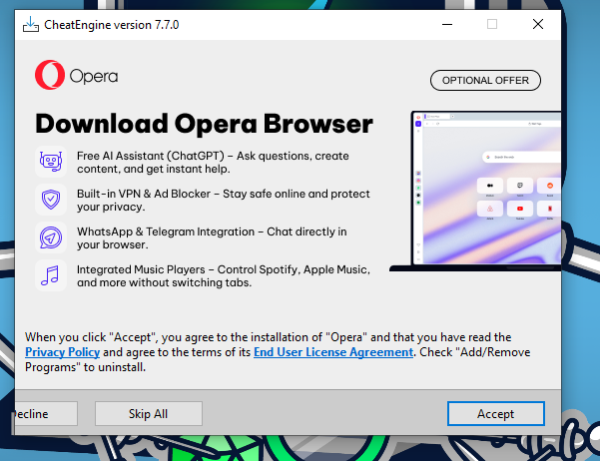Click the Free AI Assistant (ChatGPT) description
This screenshot has height=461, width=600.
pos(213,163)
